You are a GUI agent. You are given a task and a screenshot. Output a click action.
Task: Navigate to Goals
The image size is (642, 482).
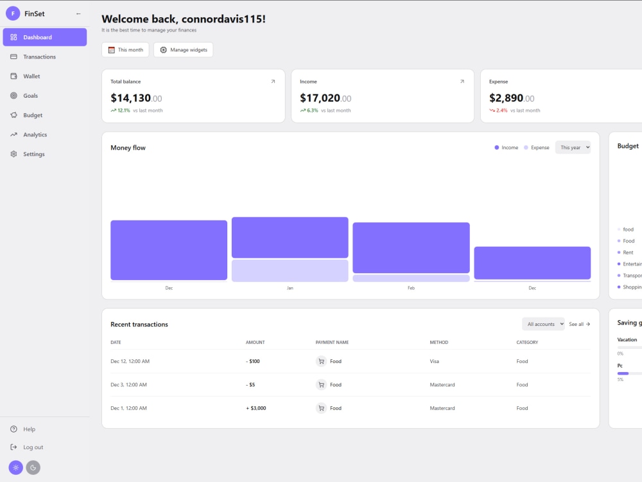coord(45,96)
